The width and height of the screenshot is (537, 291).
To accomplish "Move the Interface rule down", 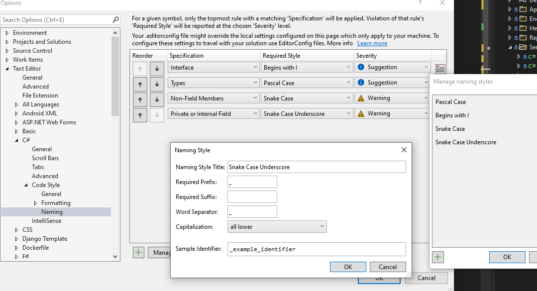I will [x=157, y=69].
